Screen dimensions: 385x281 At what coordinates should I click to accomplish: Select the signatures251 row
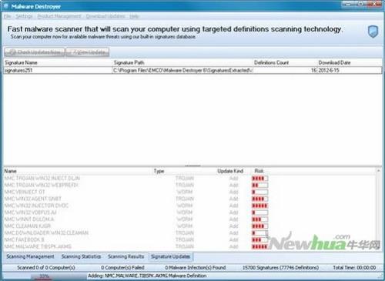192,70
